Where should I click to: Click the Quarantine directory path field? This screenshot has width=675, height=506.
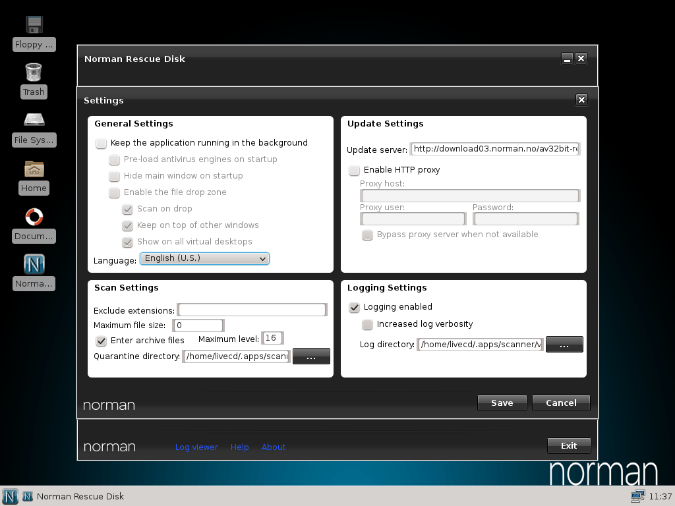[x=237, y=356]
